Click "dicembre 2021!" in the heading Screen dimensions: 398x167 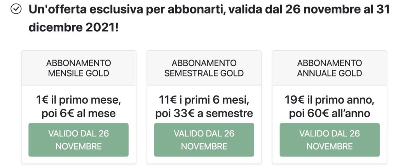point(73,28)
